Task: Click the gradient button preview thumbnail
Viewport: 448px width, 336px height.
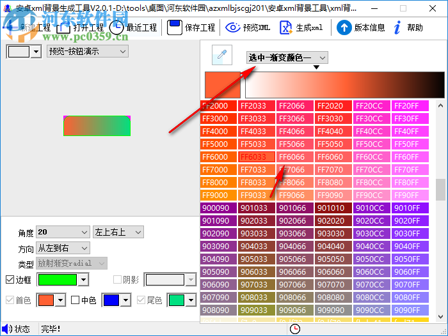Action: pos(97,126)
